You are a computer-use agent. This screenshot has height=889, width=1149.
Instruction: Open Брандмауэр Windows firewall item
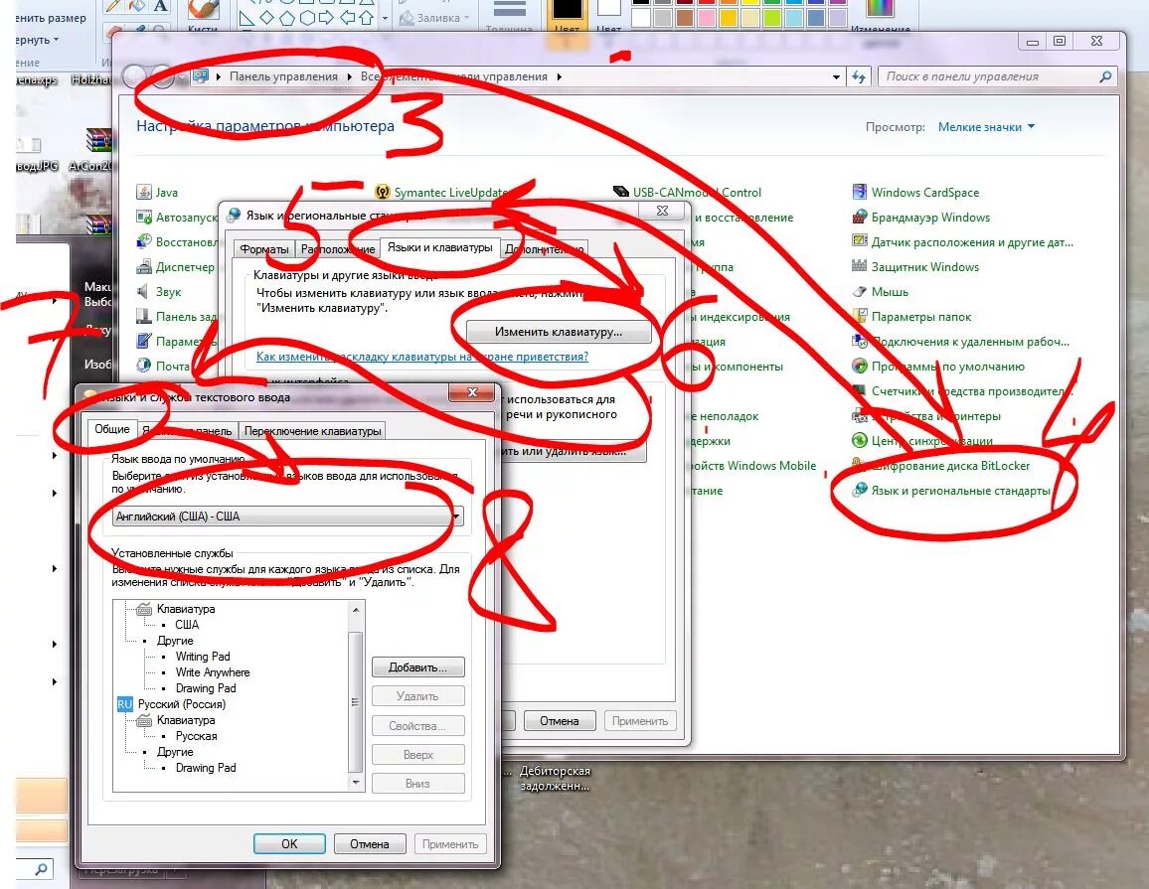coord(921,218)
